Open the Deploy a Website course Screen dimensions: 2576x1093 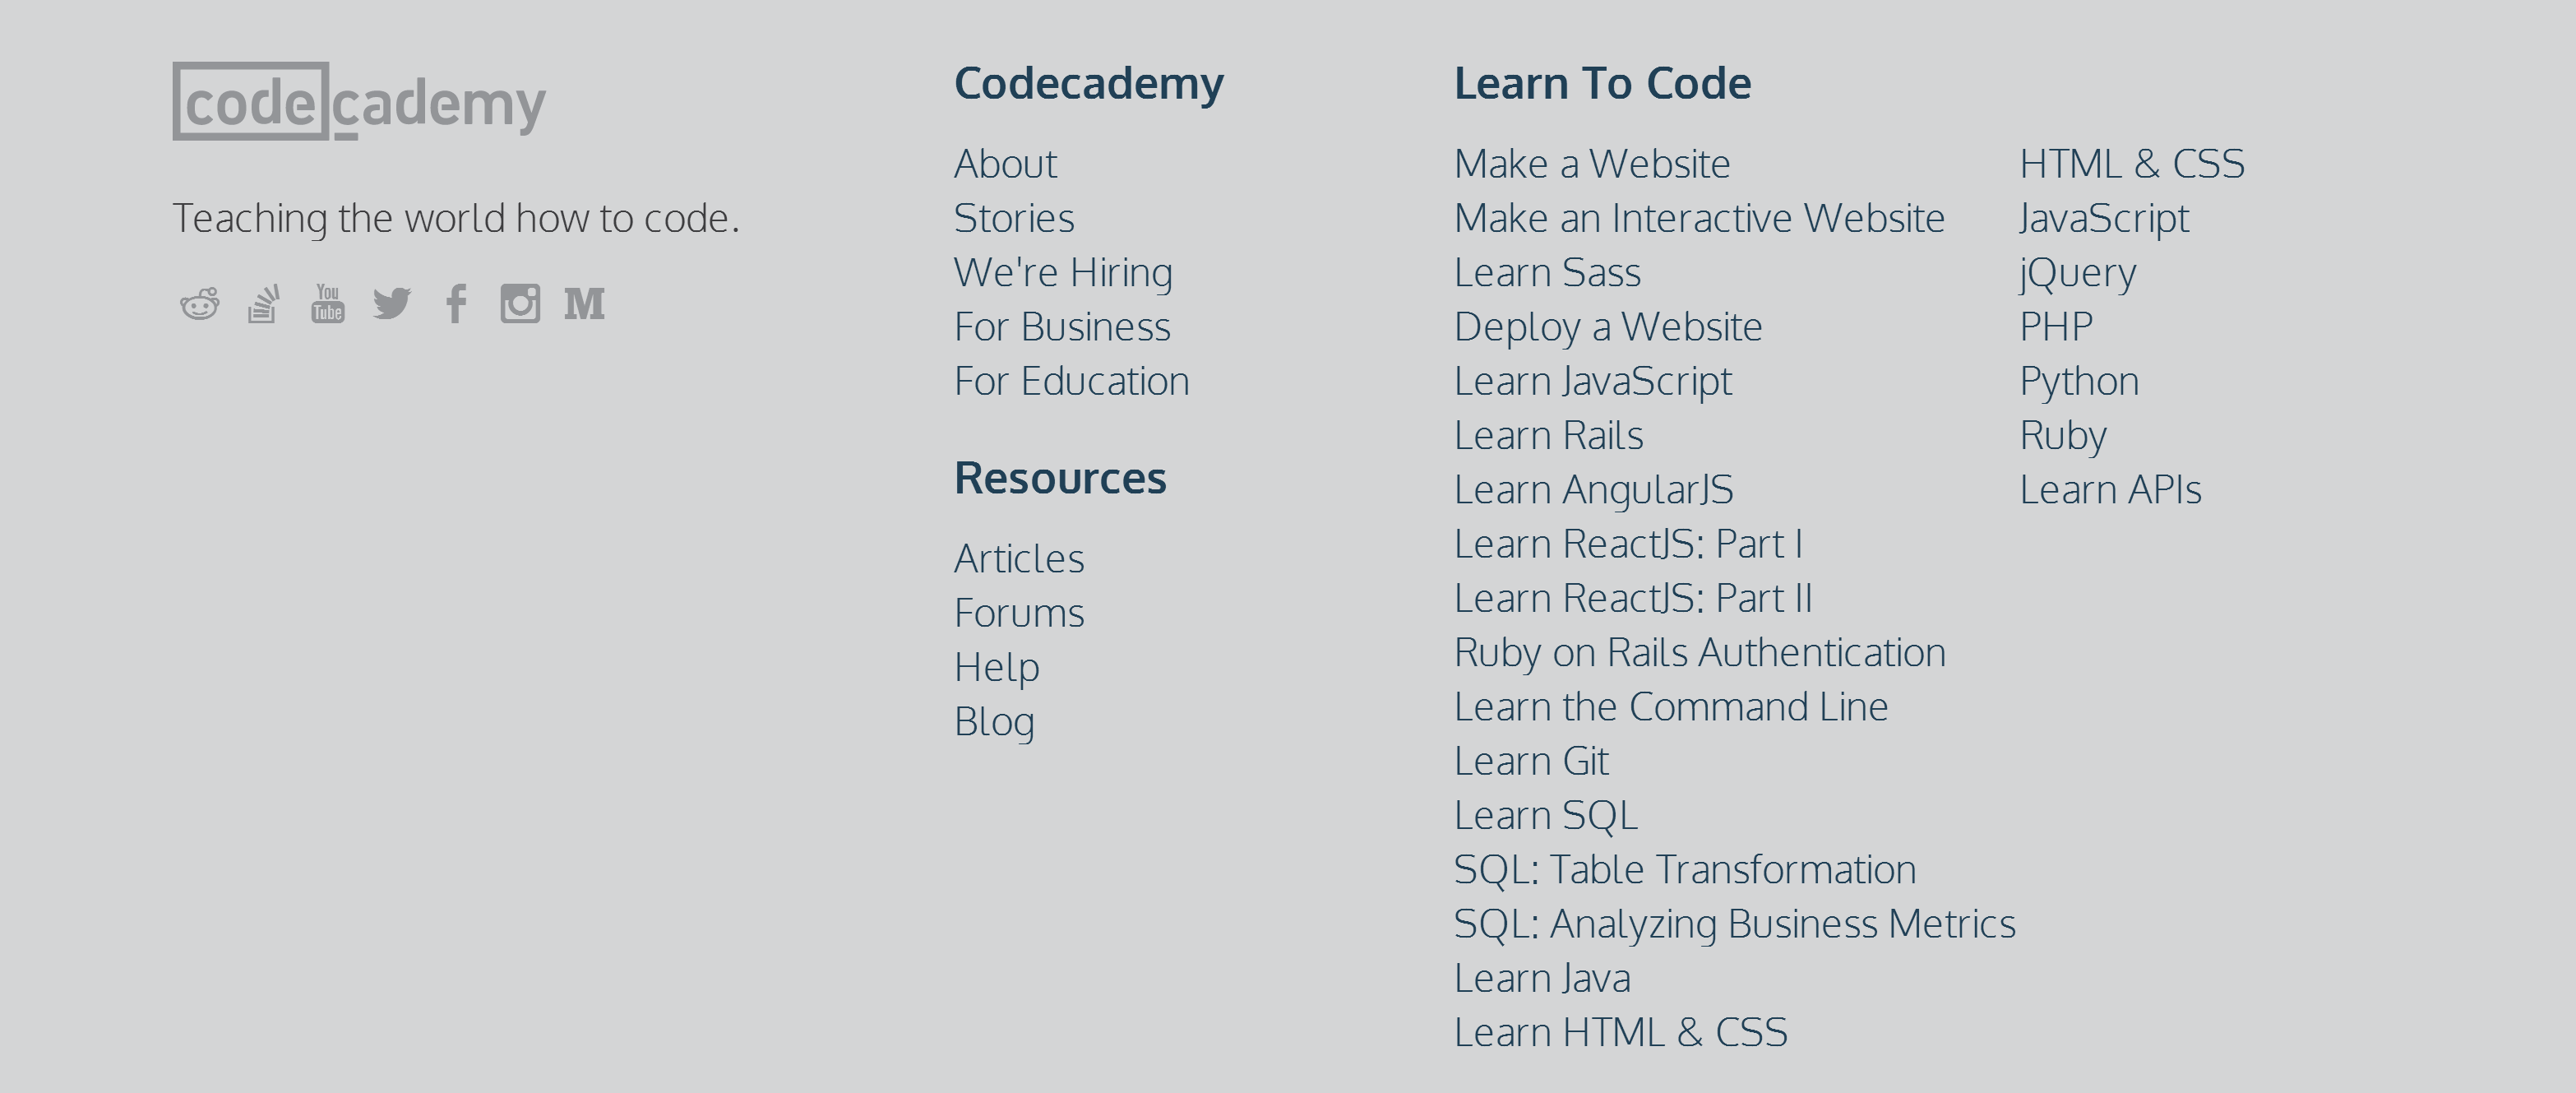click(x=1608, y=327)
